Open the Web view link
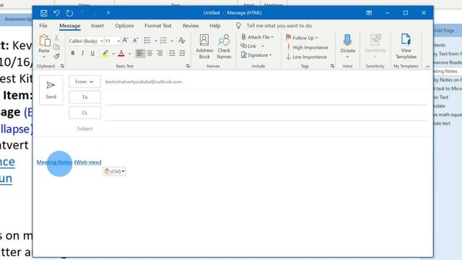 88,162
